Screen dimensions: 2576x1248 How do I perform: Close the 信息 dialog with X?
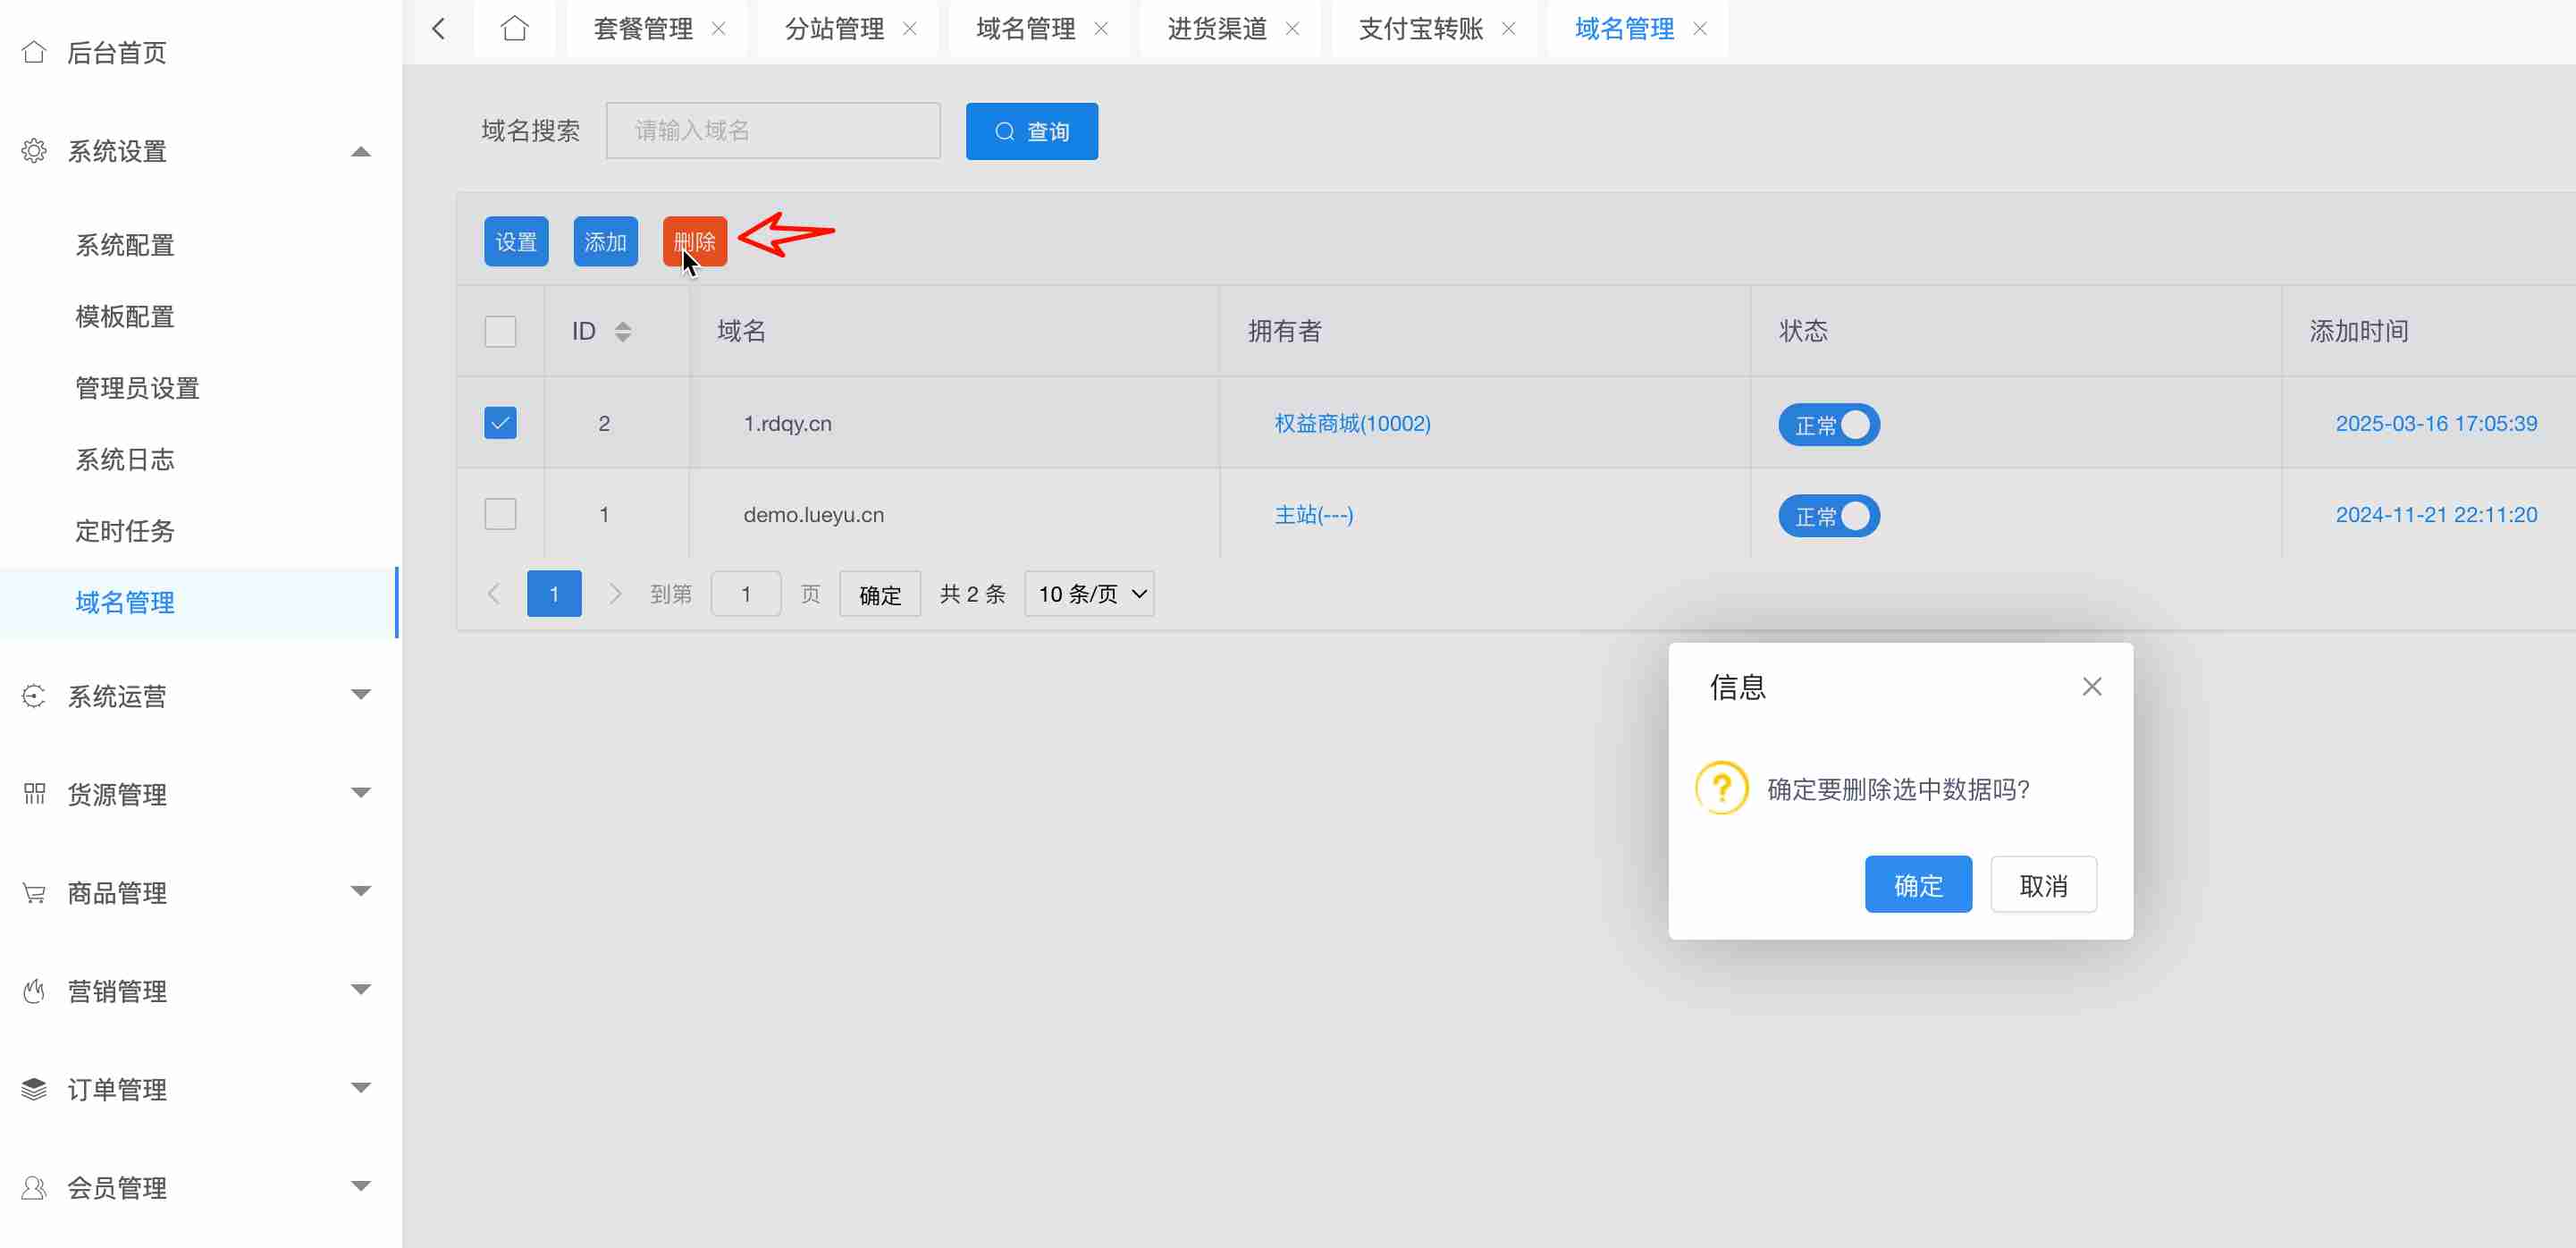coord(2091,686)
